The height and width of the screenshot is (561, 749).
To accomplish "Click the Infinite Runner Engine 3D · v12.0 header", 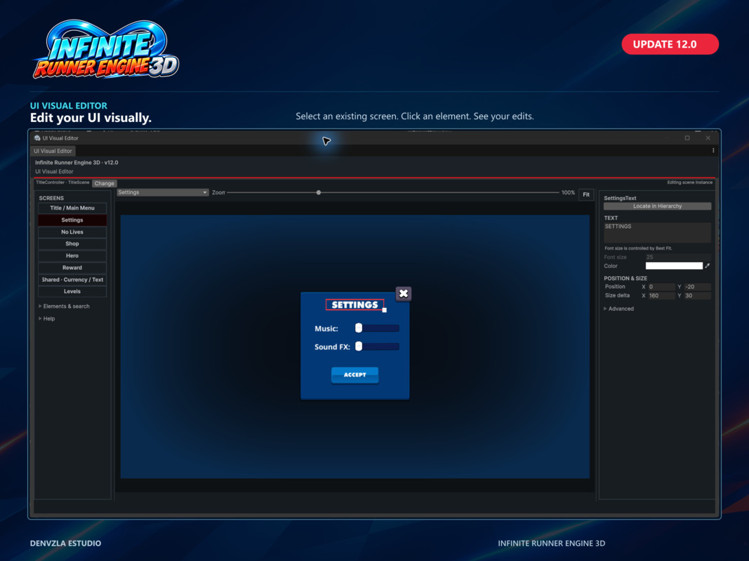I will (x=77, y=163).
